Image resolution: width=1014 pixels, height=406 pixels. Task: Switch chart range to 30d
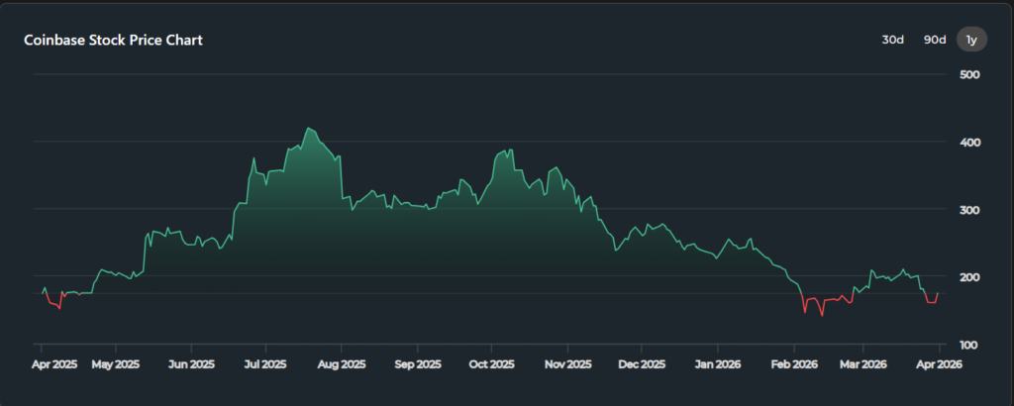tap(893, 40)
